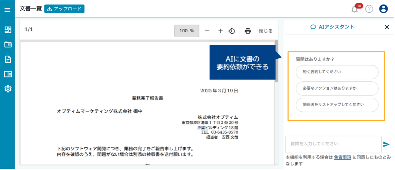Open the split panel icon in the sidebar

tap(8, 74)
